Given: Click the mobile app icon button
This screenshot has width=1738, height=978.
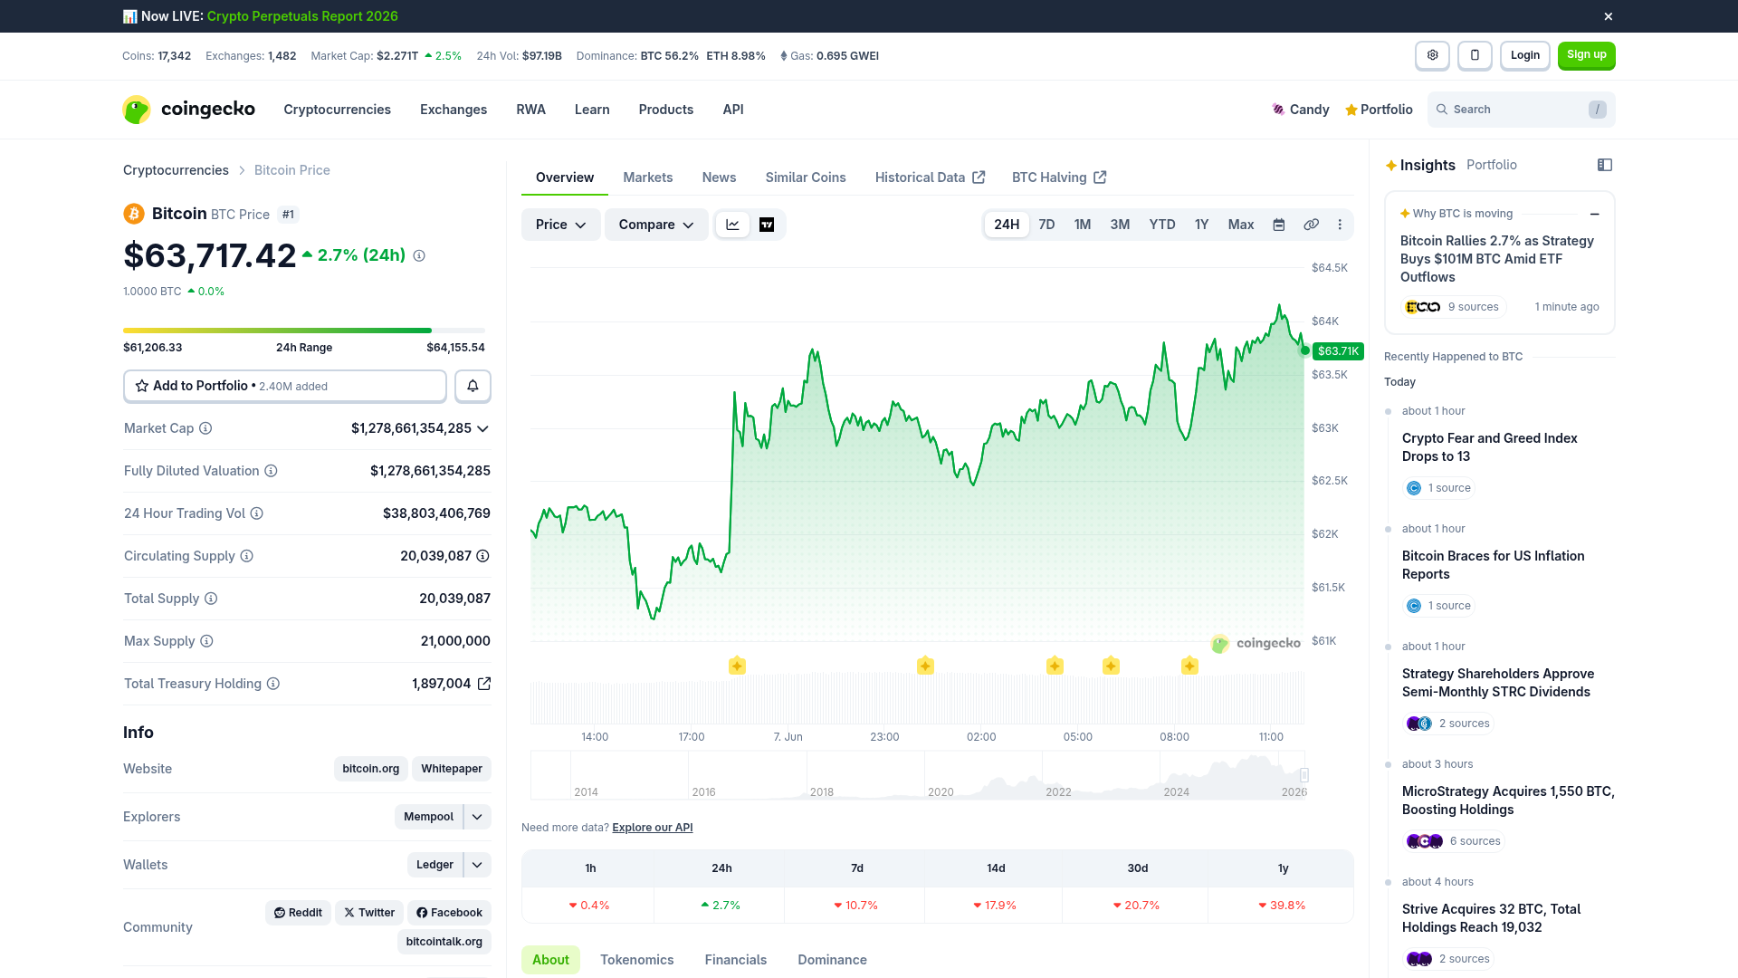Looking at the screenshot, I should (x=1475, y=55).
